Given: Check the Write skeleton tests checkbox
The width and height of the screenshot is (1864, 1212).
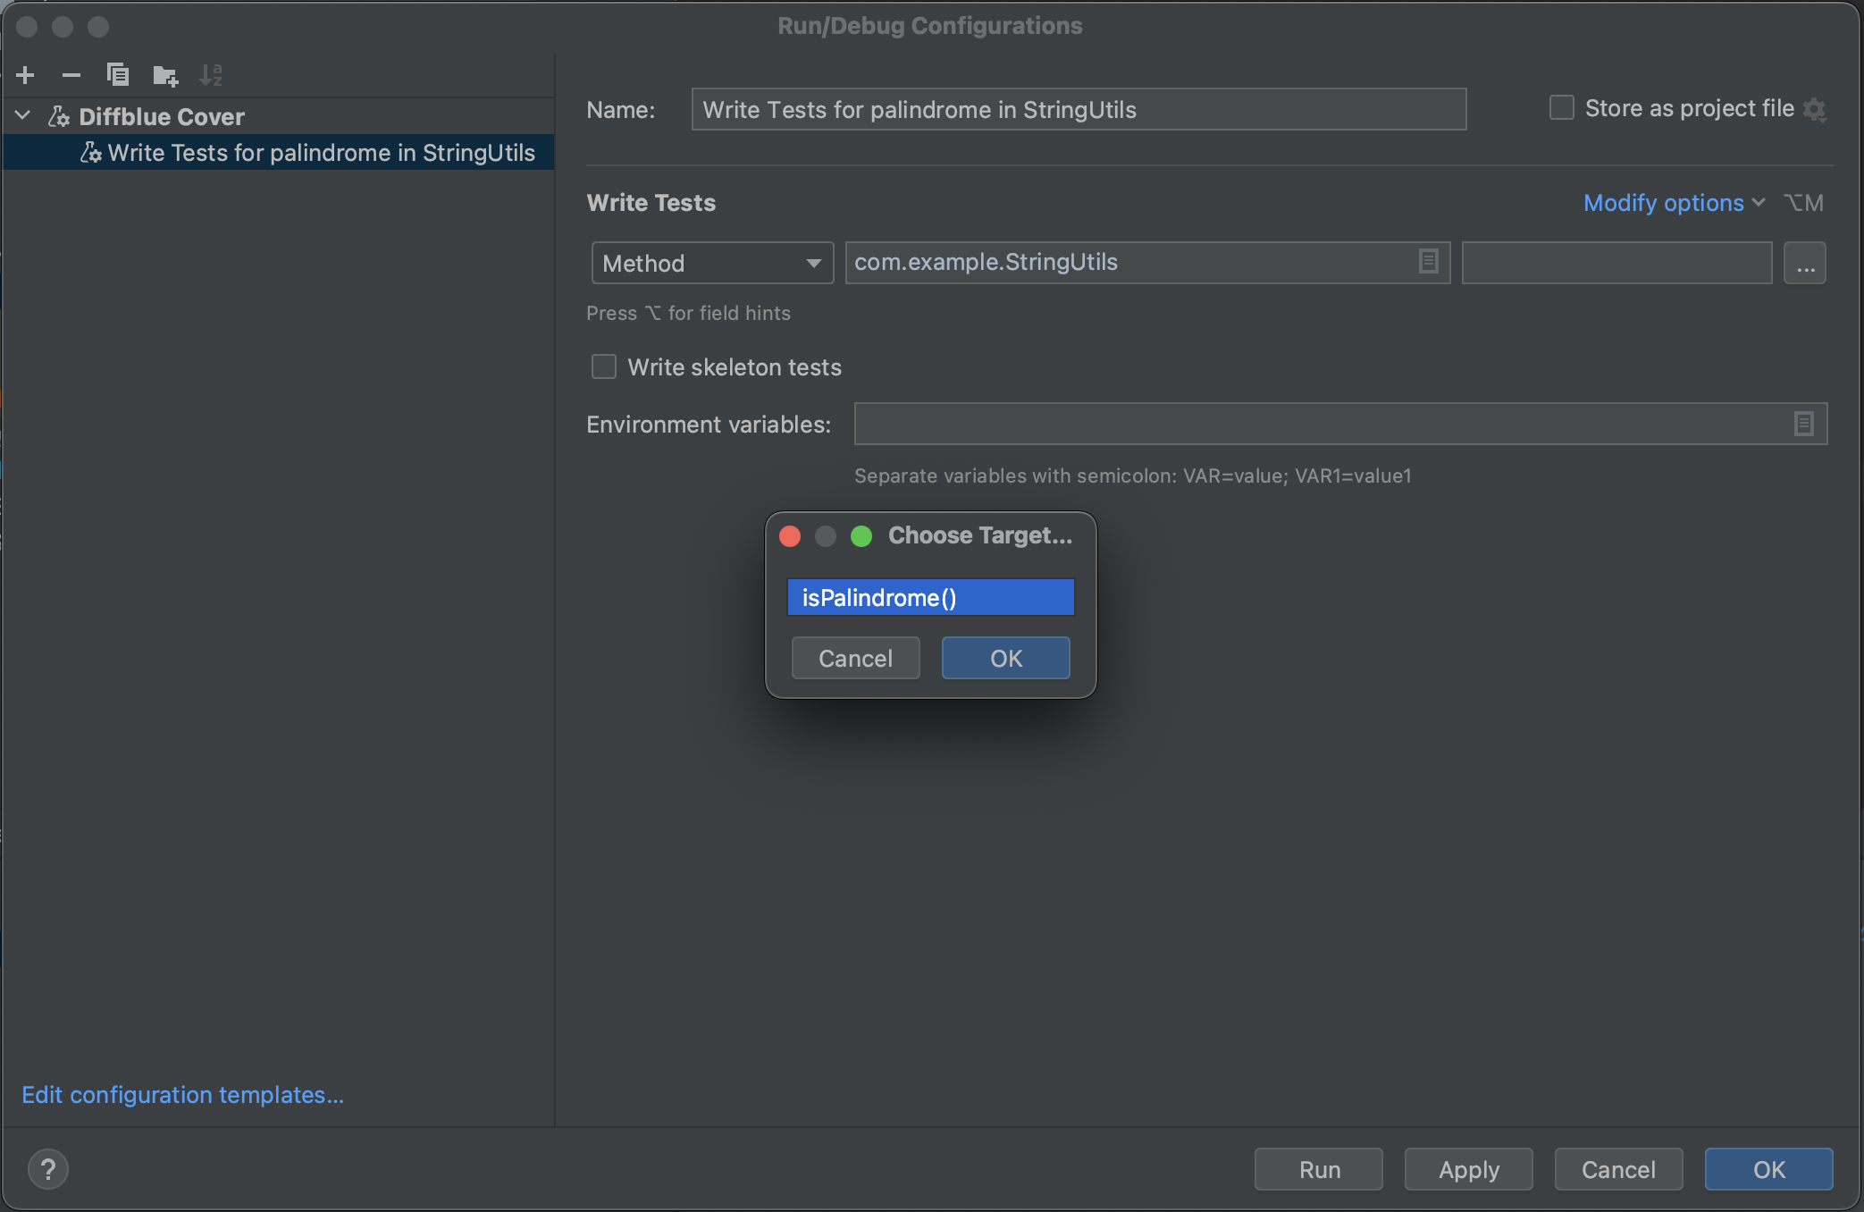Looking at the screenshot, I should click(x=604, y=366).
